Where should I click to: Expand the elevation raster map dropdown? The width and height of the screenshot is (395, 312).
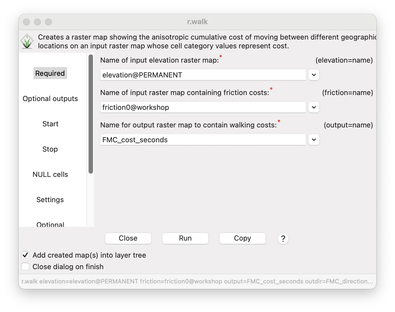pos(314,75)
